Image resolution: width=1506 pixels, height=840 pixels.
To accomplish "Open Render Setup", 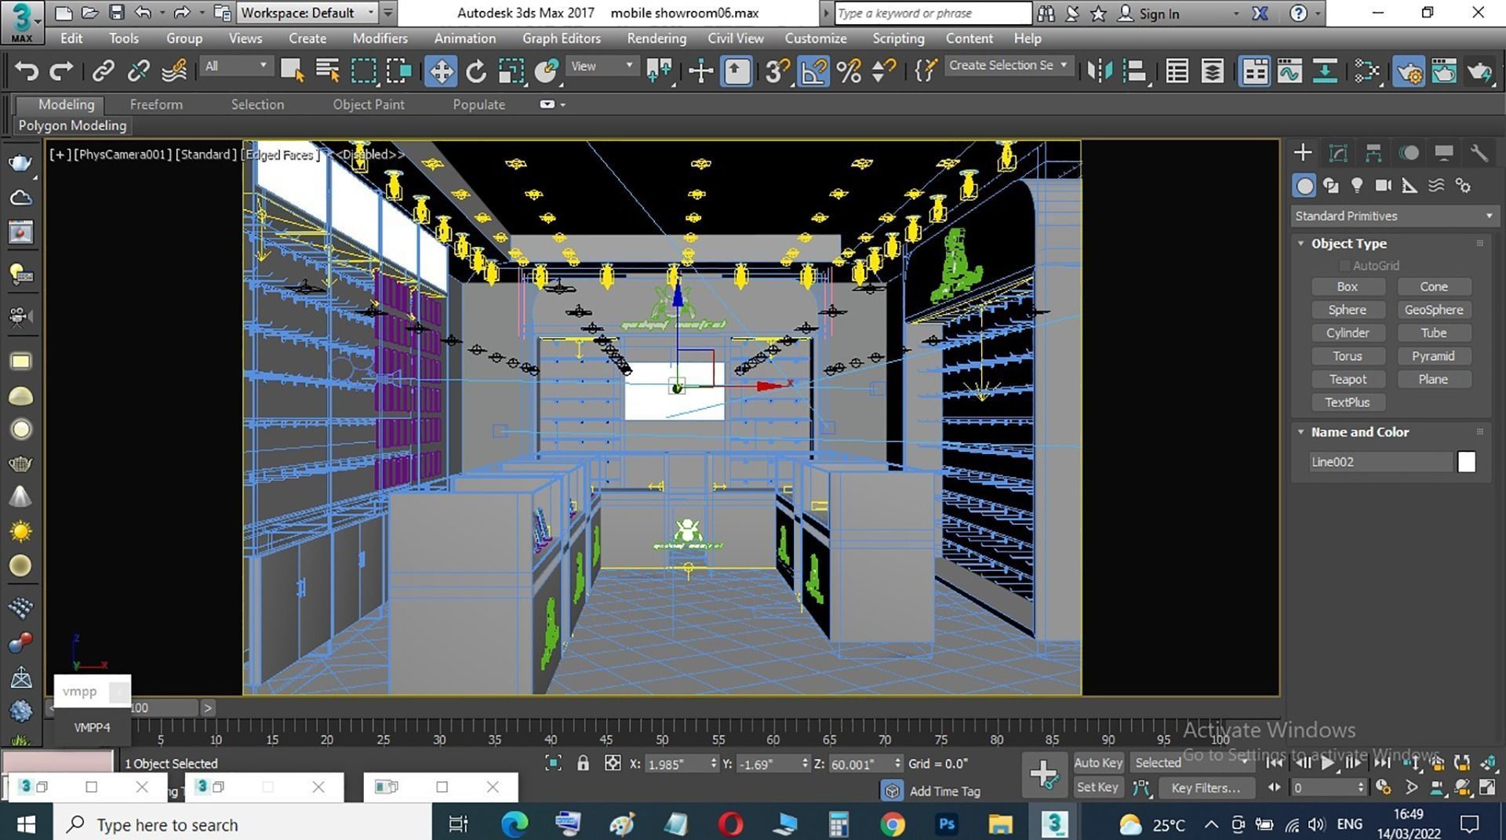I will click(x=1409, y=71).
